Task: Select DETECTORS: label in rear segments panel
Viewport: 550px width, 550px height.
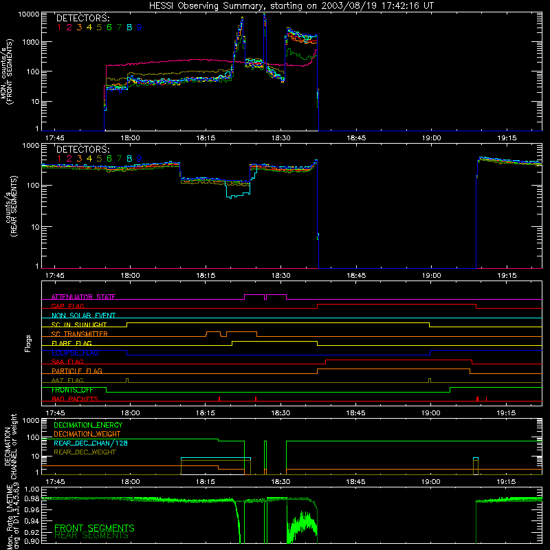Action: (x=82, y=150)
